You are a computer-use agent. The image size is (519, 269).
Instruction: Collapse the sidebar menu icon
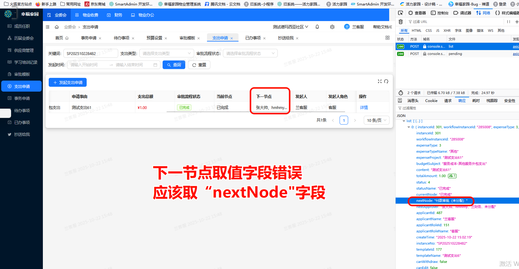[x=47, y=27]
